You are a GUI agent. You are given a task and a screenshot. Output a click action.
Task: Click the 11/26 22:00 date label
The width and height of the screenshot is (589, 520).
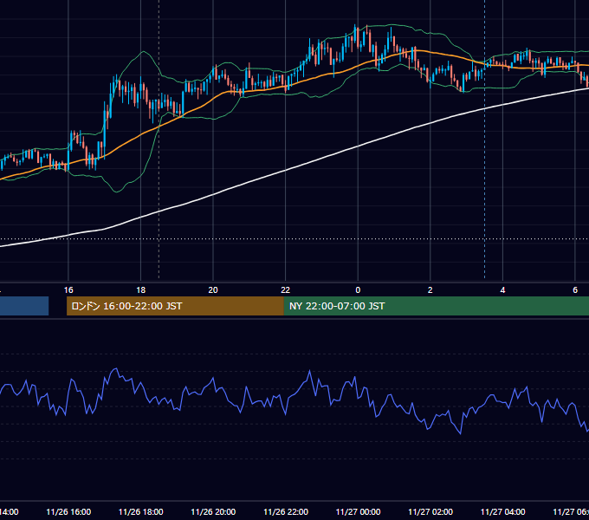coord(286,512)
